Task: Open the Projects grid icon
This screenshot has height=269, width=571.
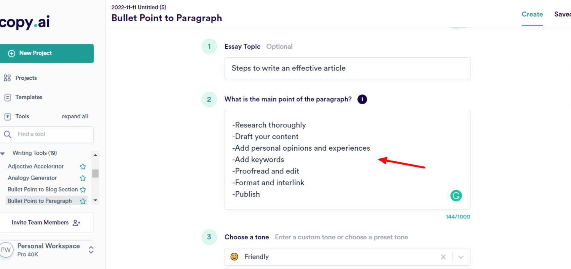Action: 7,78
